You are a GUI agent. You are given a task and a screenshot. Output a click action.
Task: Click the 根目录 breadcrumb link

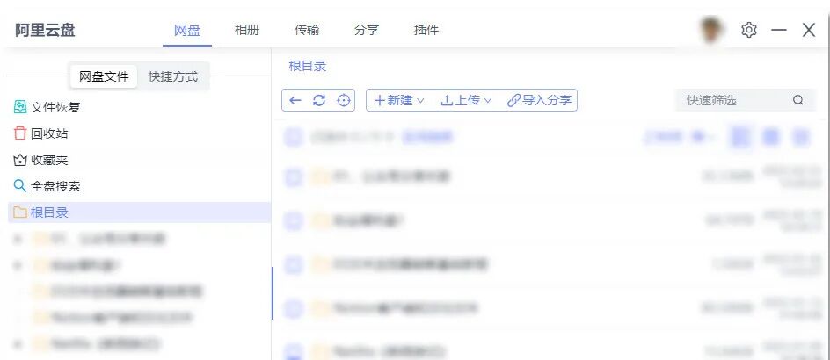(308, 66)
